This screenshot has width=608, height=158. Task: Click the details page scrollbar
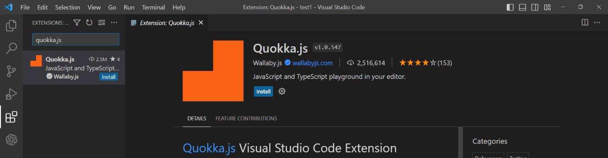[x=461, y=142]
